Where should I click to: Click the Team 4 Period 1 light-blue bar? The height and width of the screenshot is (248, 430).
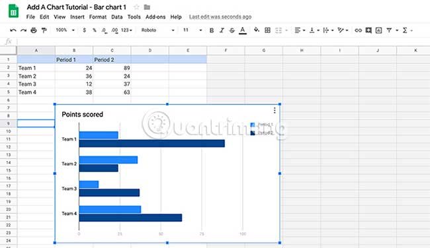pyautogui.click(x=110, y=210)
